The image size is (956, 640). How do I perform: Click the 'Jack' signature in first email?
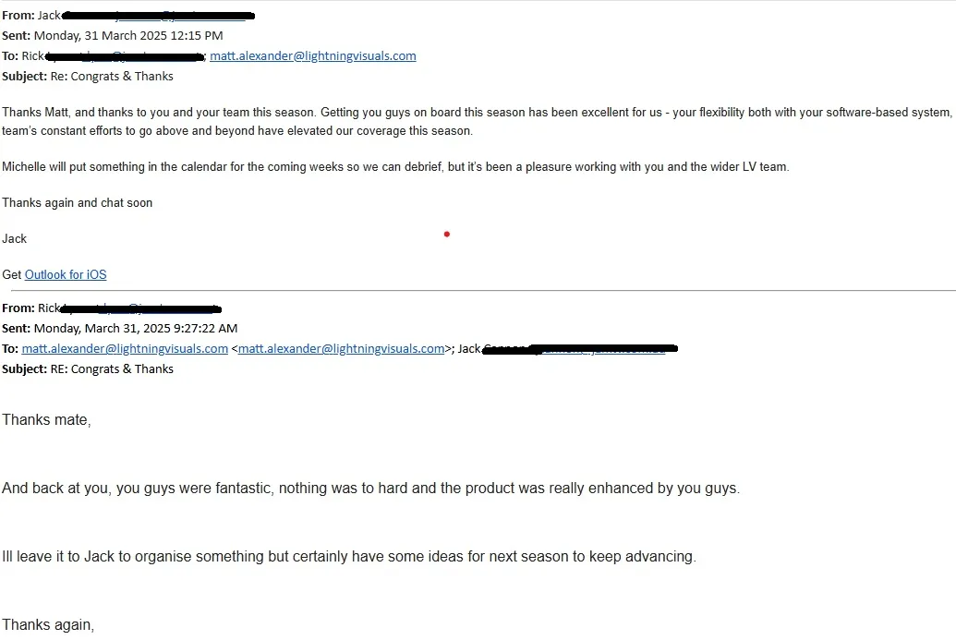coord(15,238)
